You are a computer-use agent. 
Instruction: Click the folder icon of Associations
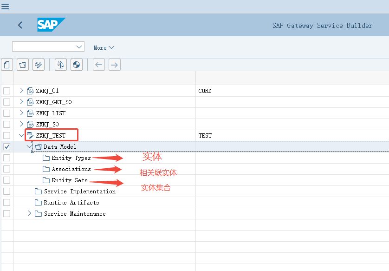[46, 169]
